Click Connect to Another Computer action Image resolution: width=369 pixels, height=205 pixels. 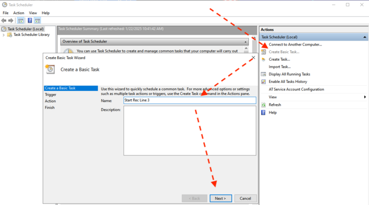coord(295,44)
